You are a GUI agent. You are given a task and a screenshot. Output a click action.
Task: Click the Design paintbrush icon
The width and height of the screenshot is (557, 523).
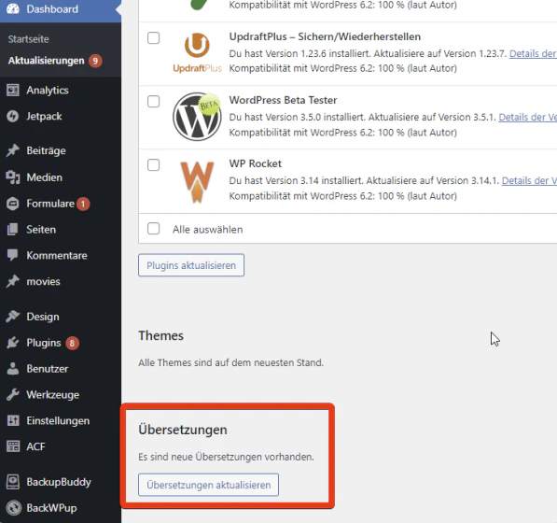(x=13, y=317)
